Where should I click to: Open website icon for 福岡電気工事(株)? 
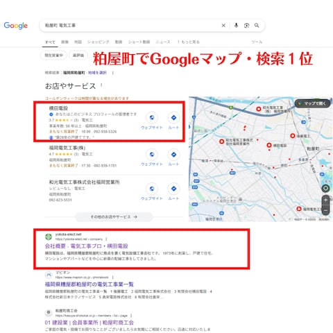point(152,155)
